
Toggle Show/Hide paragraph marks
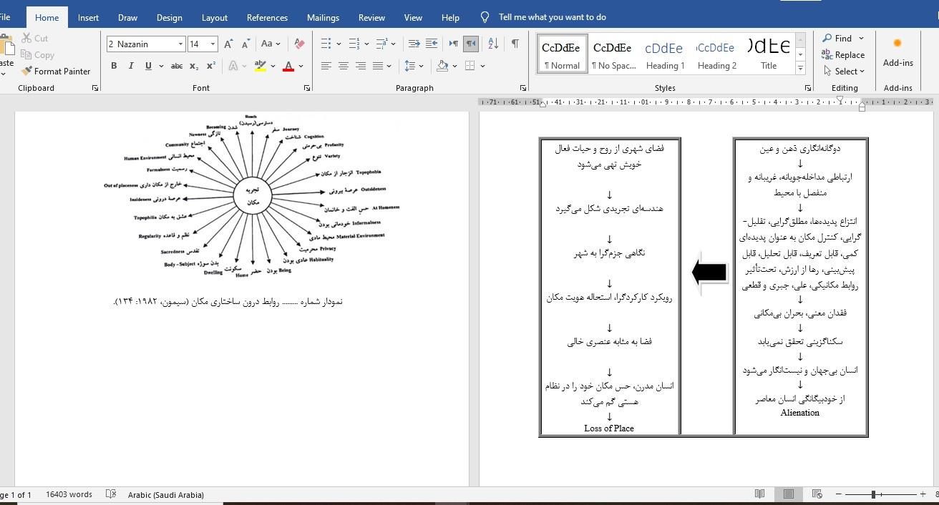click(x=515, y=44)
